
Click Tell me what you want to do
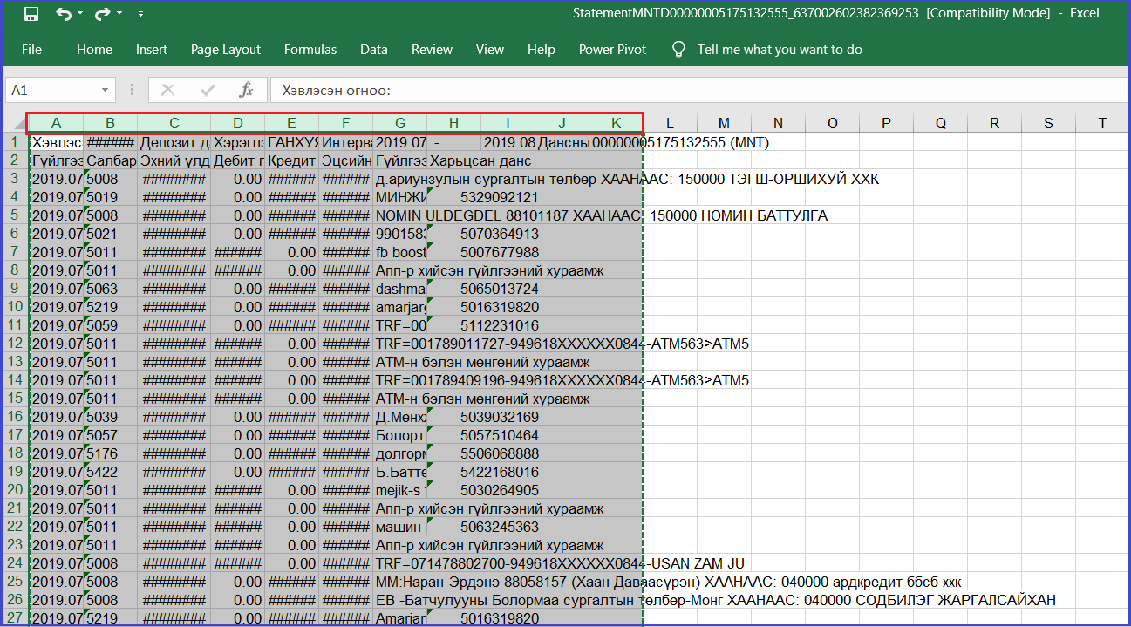tap(779, 50)
